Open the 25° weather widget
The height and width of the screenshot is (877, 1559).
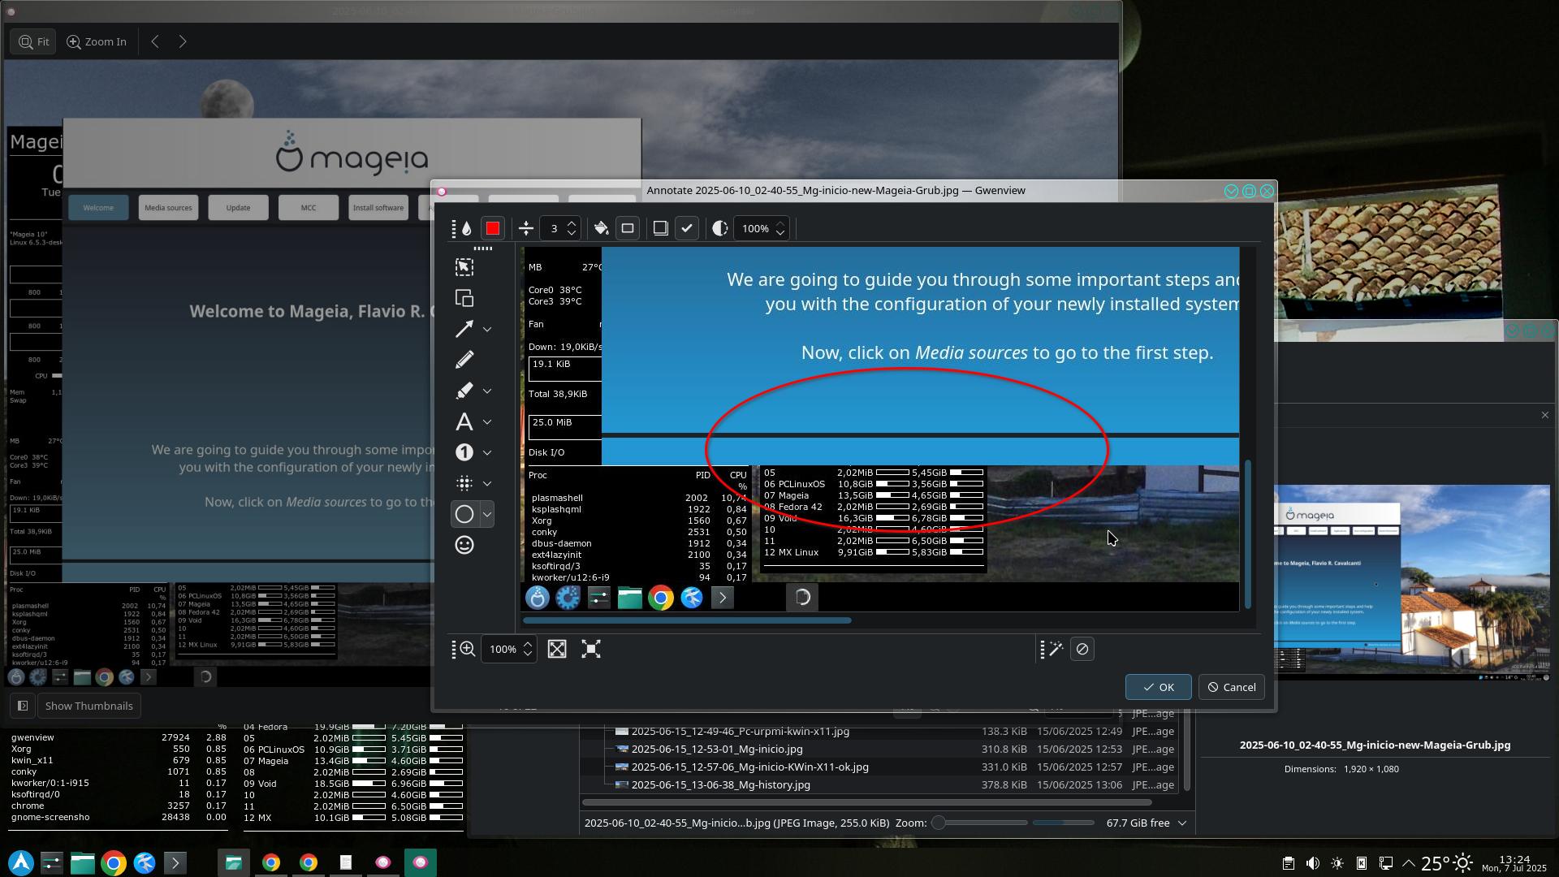coord(1446,863)
